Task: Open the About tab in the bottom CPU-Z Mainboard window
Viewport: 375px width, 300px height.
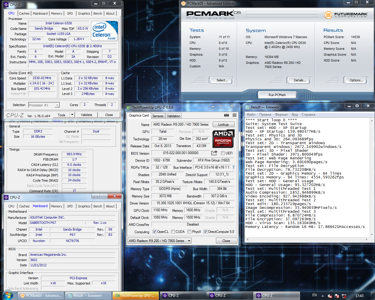Action: point(110,206)
